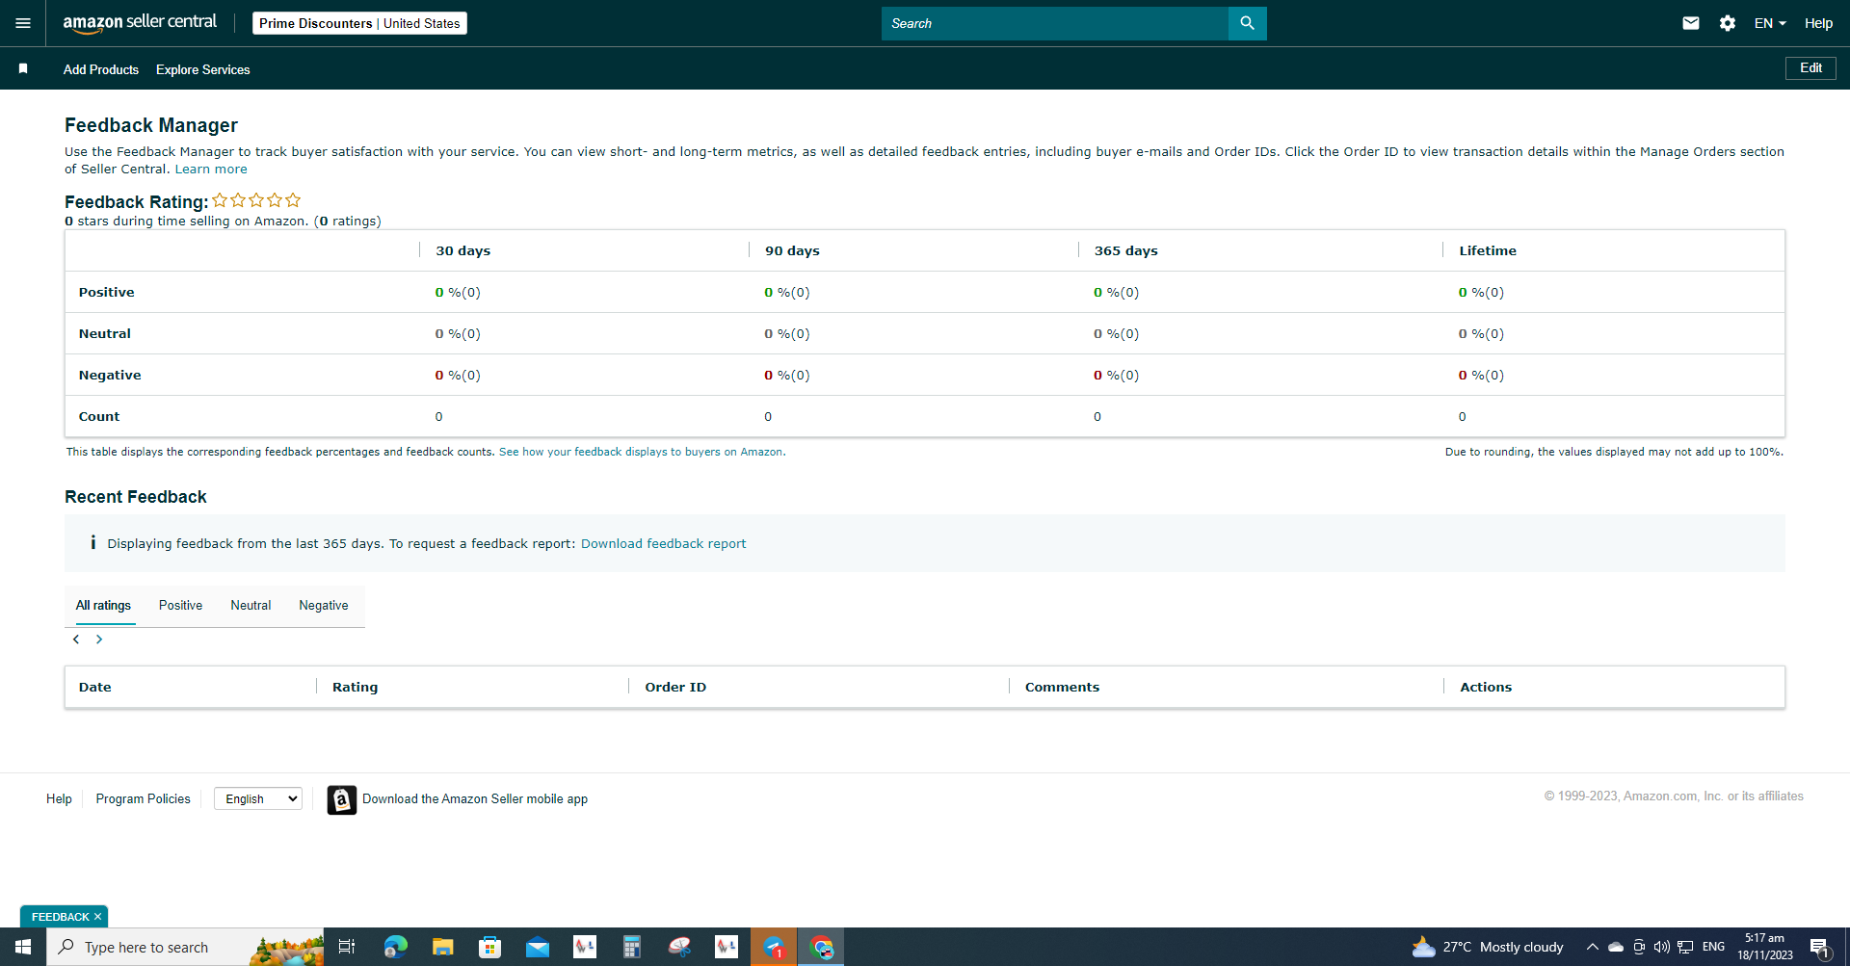Image resolution: width=1850 pixels, height=966 pixels.
Task: Open the English language select box
Action: click(x=257, y=798)
